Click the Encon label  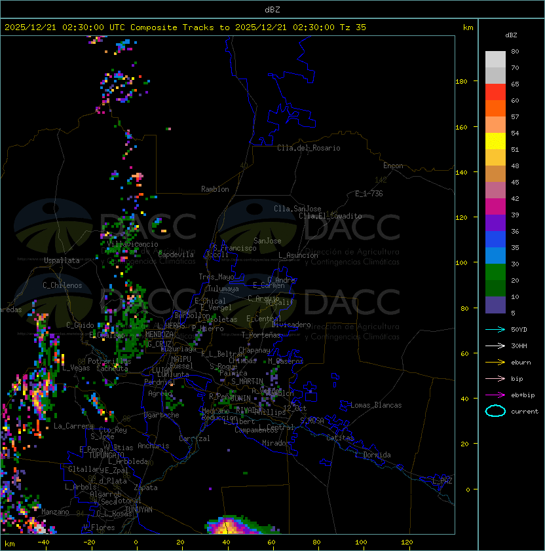tap(393, 166)
